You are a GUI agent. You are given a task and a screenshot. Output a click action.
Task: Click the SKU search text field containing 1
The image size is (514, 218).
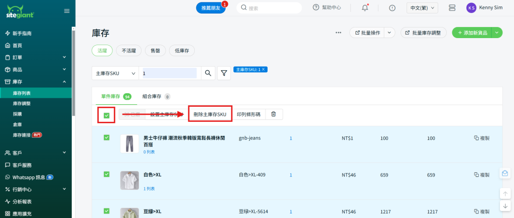(170, 73)
